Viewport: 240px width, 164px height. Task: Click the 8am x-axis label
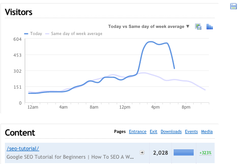coord(94,107)
